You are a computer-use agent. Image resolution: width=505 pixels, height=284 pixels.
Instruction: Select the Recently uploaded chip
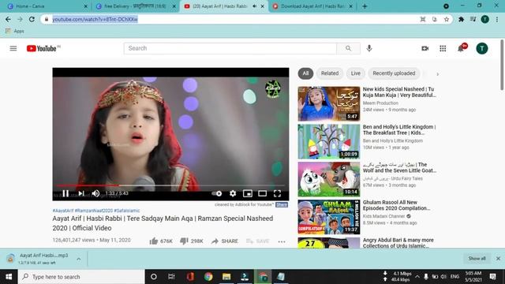pos(394,73)
